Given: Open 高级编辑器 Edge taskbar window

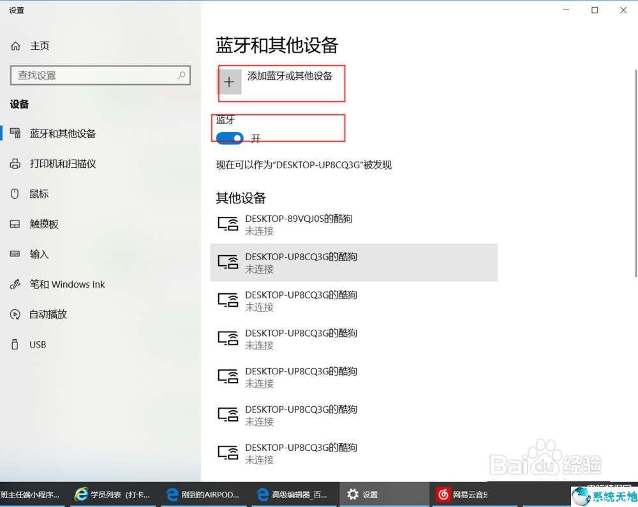Looking at the screenshot, I should pyautogui.click(x=292, y=494).
